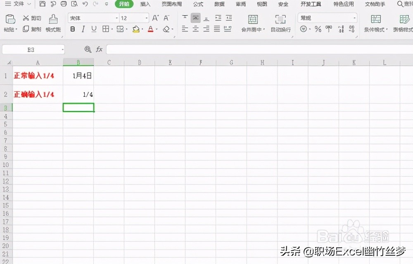Click the print preview quick access icon
This screenshot has width=413, height=264.
point(74,4)
